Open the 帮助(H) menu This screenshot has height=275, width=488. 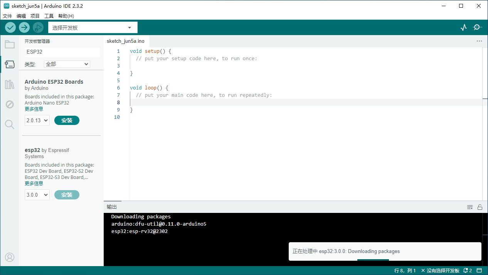tap(66, 16)
